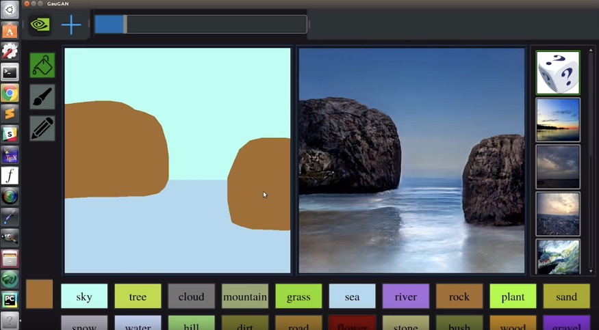Viewport: 599px width, 330px height.
Task: Open the green swirl dock icon
Action: pos(10,279)
